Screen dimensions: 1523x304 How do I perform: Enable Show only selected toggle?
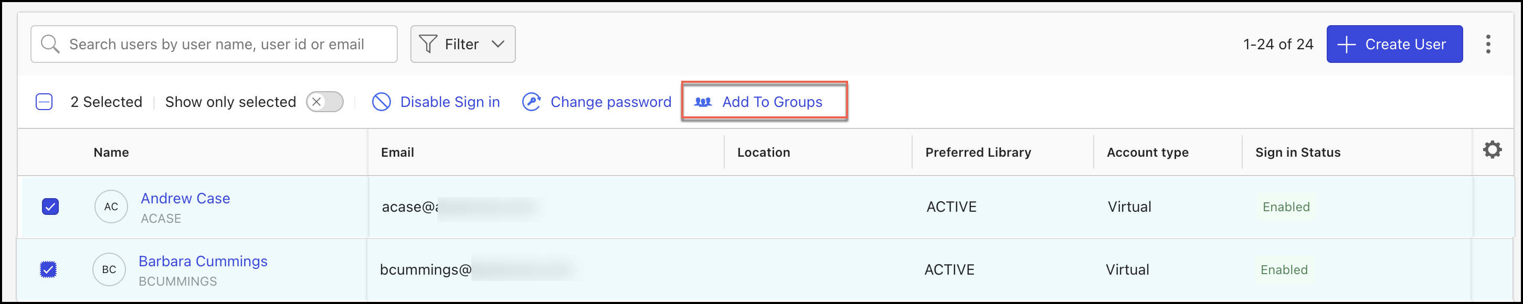[324, 102]
